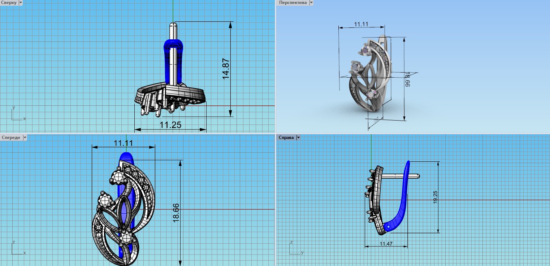Pick the 11.25 dimension text
550x266 pixels.
[170, 125]
